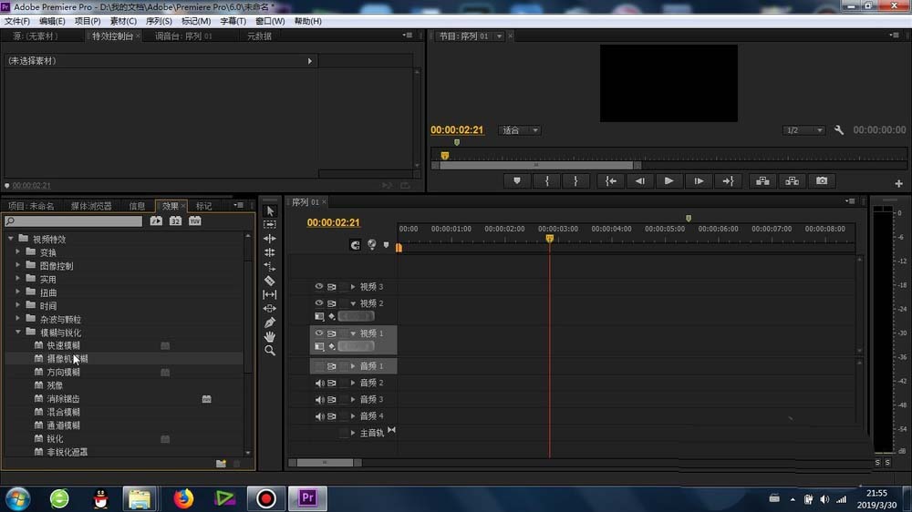Screen dimensions: 912x512
Task: Mute speaker toggle for 音频 2 track
Action: point(319,383)
